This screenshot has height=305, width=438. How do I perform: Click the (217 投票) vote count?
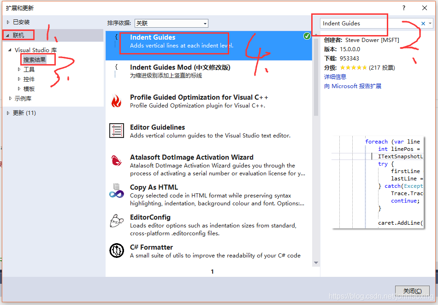[x=382, y=68]
